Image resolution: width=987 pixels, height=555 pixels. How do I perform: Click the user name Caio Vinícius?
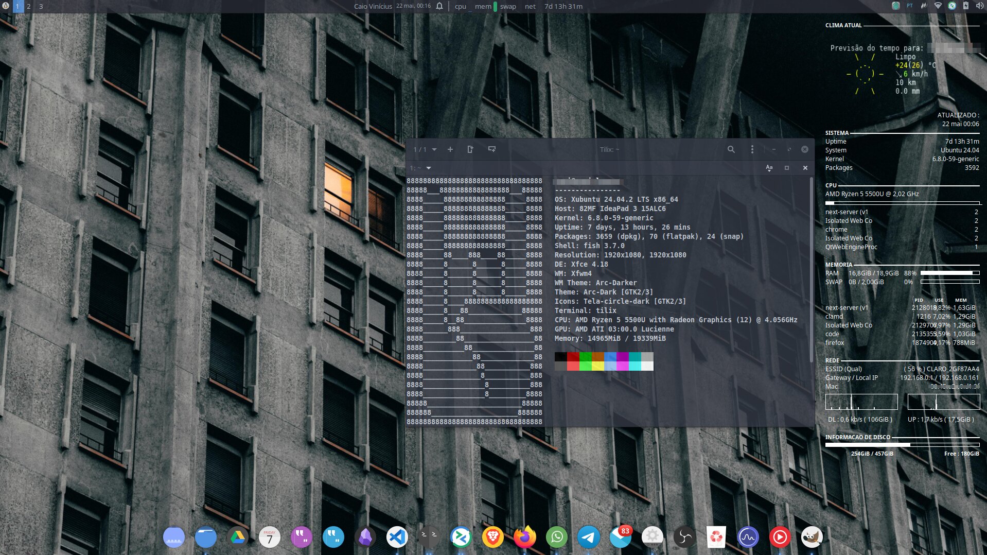pyautogui.click(x=373, y=6)
